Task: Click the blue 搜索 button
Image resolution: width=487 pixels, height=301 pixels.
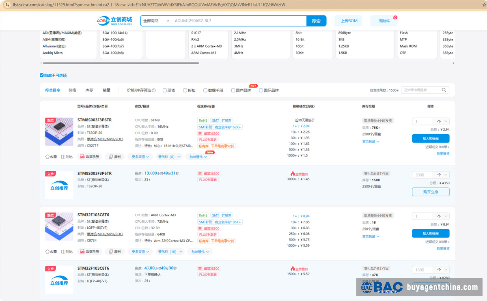Action: (316, 21)
